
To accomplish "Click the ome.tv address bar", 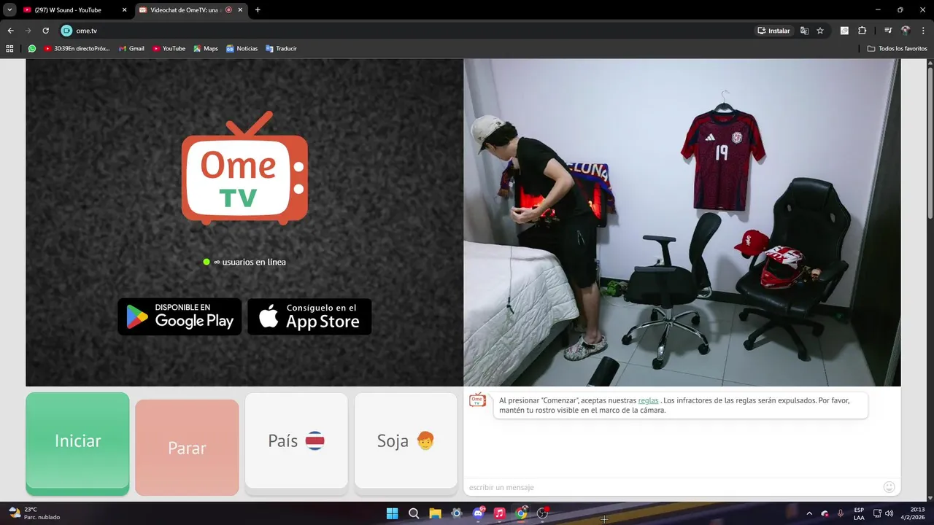I will [x=409, y=31].
